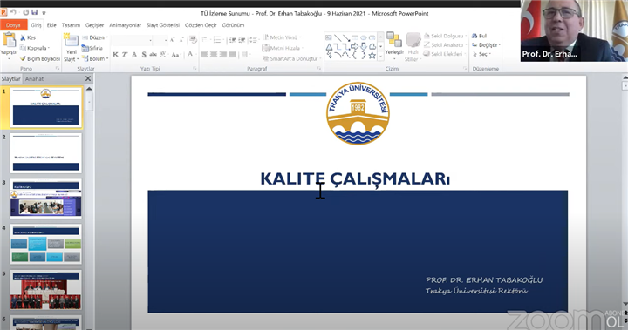Click the save disk icon in quick access toolbar
The height and width of the screenshot is (330, 628).
[34, 13]
